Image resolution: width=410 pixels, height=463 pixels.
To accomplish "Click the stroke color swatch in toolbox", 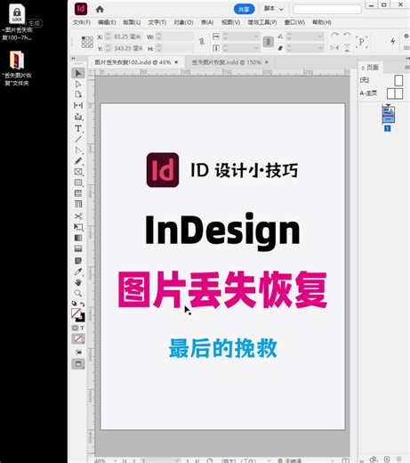I will (81, 318).
